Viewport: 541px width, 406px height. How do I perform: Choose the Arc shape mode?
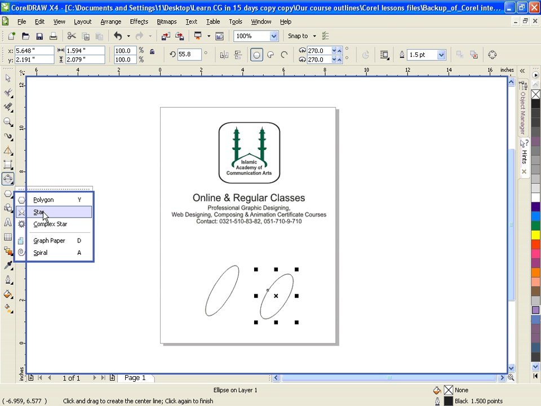click(x=284, y=55)
